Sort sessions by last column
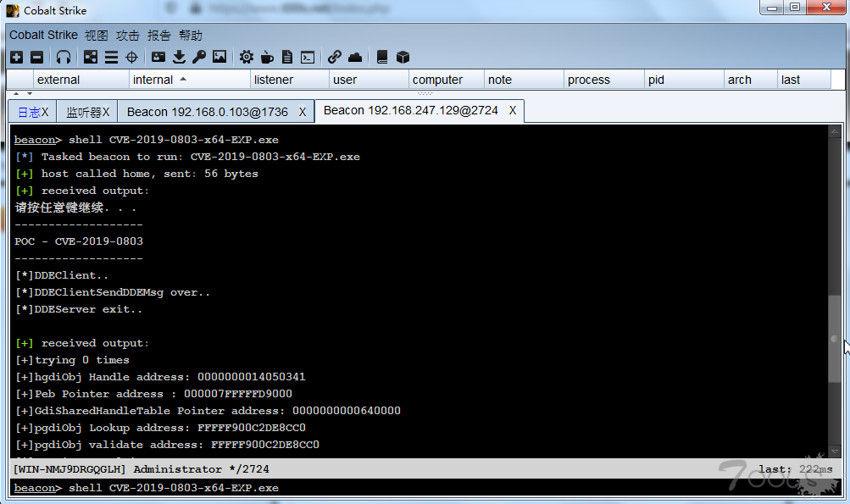This screenshot has height=504, width=850. tap(804, 80)
